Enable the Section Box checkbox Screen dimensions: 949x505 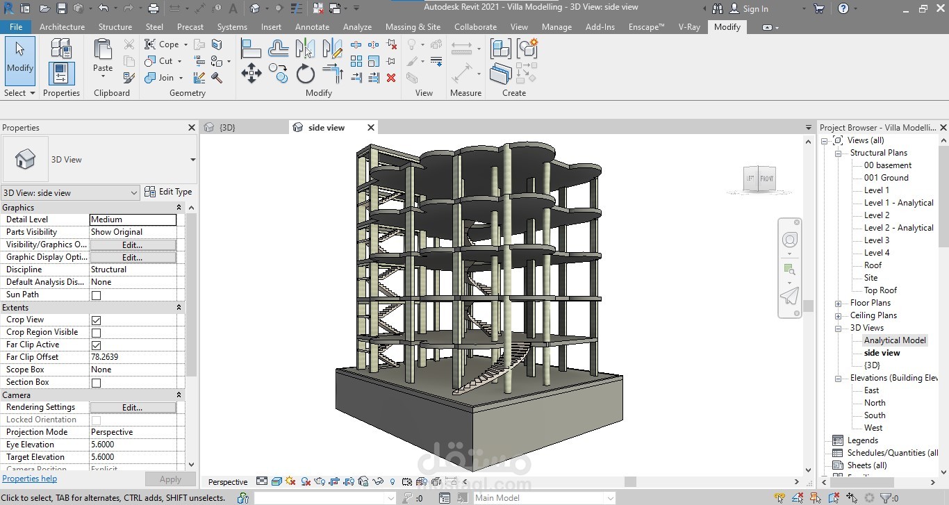[x=96, y=381]
